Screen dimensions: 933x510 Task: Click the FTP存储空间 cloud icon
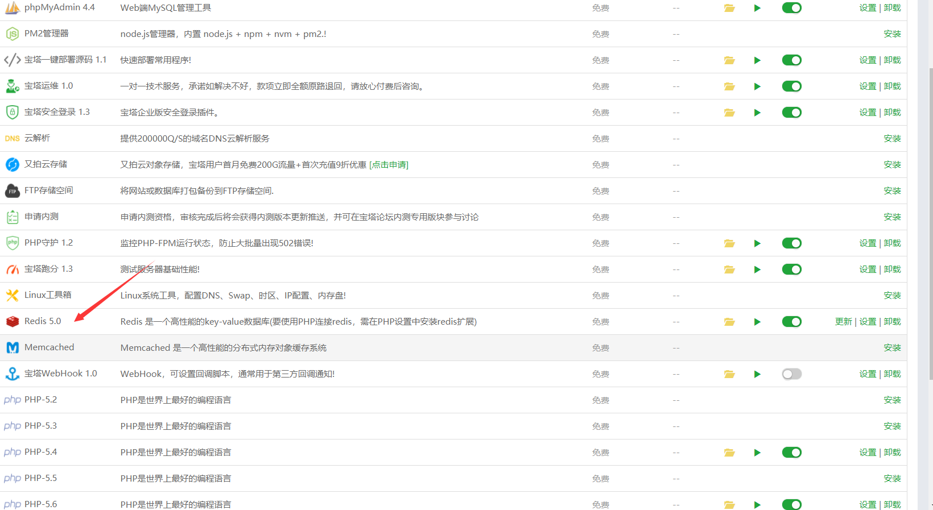pyautogui.click(x=13, y=190)
